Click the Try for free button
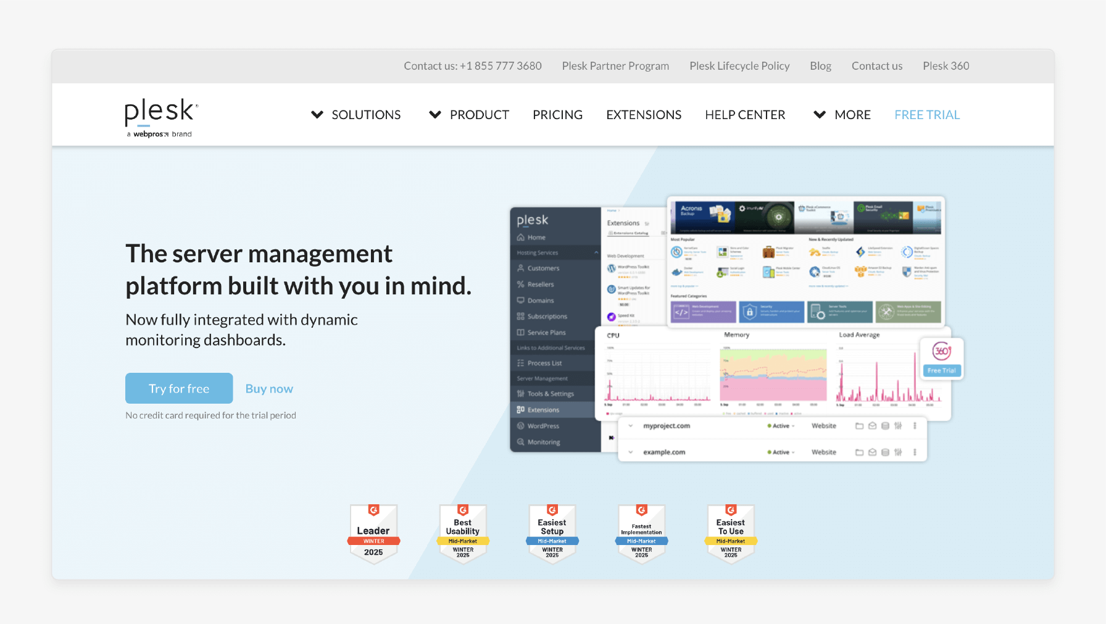This screenshot has width=1106, height=624. click(x=179, y=388)
